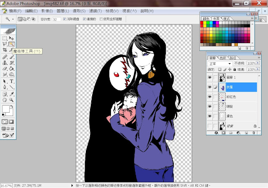
Task: Select the Clone Stamp tool
Action: (5, 63)
